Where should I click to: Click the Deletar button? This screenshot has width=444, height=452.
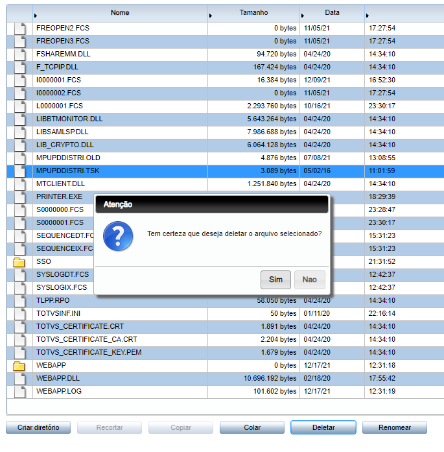(x=323, y=427)
